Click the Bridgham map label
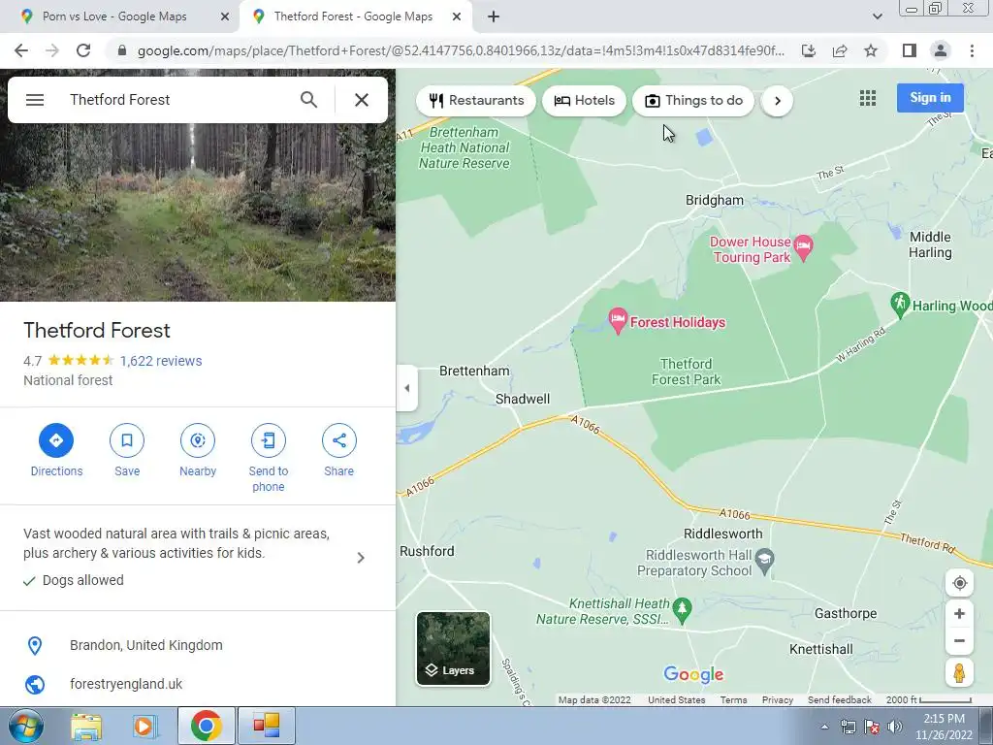Image resolution: width=993 pixels, height=745 pixels. click(715, 200)
